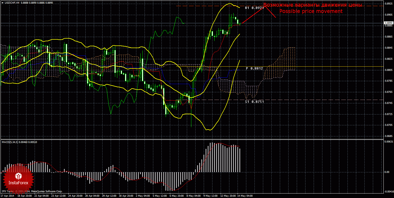Click the small triangle before USDCHF,H4
The width and height of the screenshot is (394, 198).
point(2,2)
